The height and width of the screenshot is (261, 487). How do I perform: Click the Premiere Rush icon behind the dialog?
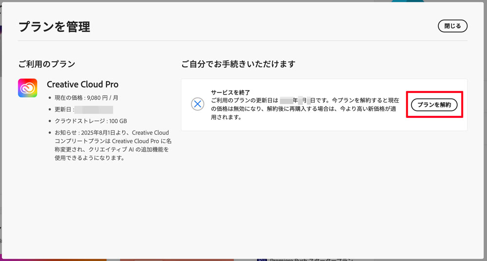click(261, 259)
